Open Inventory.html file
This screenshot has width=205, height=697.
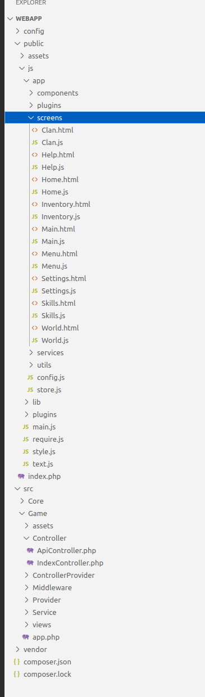coord(66,204)
